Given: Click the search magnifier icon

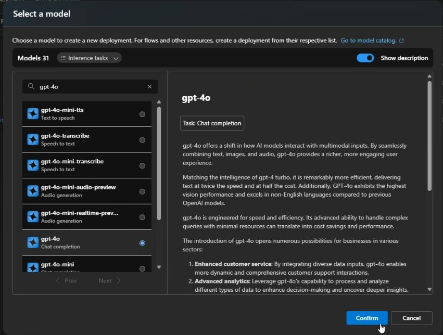Looking at the screenshot, I should [31, 87].
